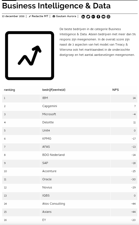
Task: Click the NPS column header
Action: pos(116,90)
